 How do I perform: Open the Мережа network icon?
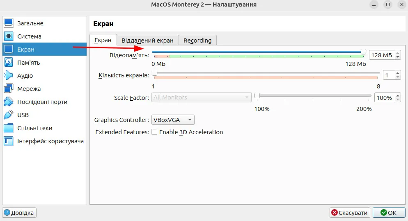[x=8, y=88]
